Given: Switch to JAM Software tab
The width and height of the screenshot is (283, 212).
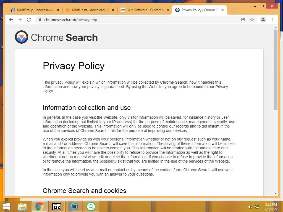Looking at the screenshot, I should click(142, 10).
